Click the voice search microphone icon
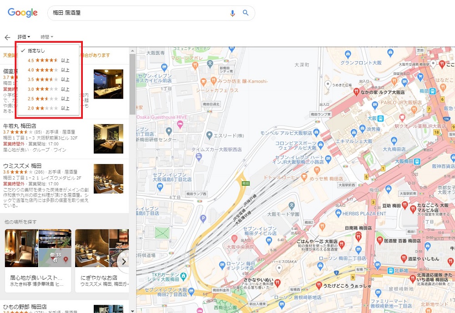The height and width of the screenshot is (313, 455). point(233,13)
